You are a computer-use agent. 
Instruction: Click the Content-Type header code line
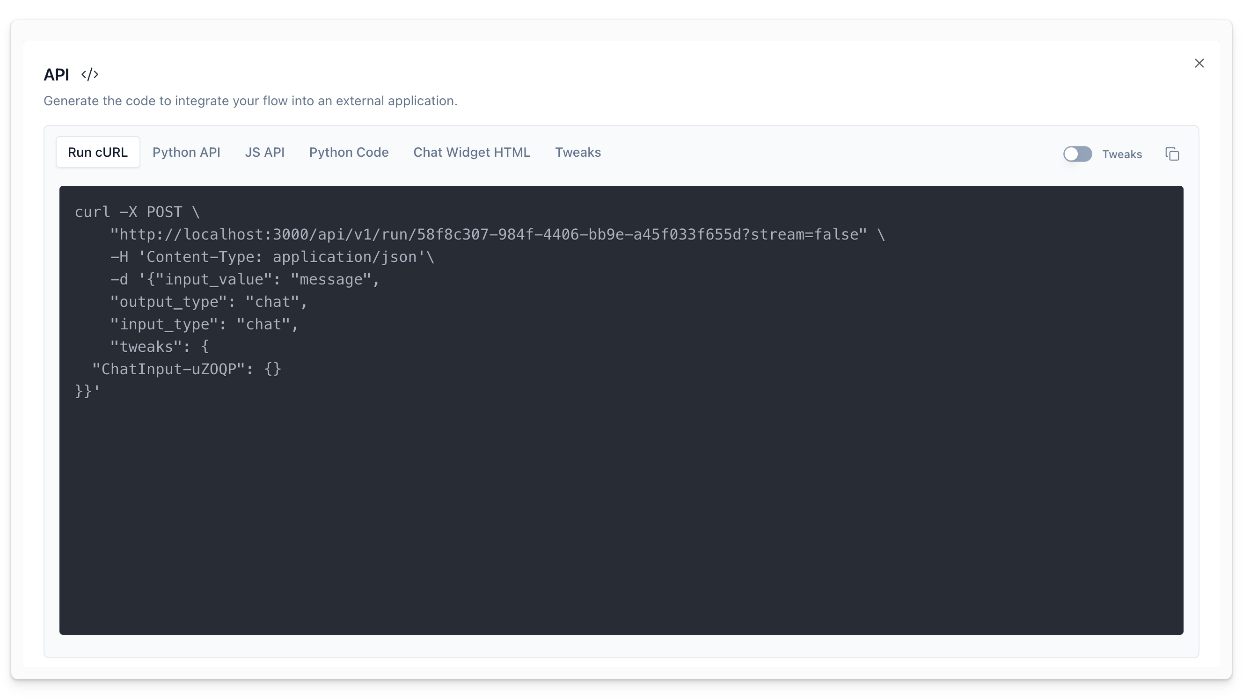pyautogui.click(x=272, y=257)
